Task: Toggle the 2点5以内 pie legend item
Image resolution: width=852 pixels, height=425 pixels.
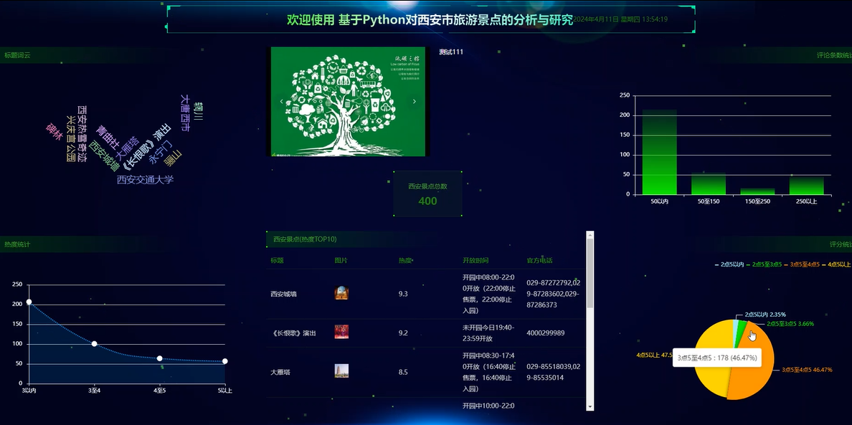Action: 729,264
